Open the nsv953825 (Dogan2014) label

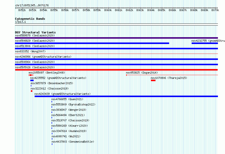click(142, 73)
